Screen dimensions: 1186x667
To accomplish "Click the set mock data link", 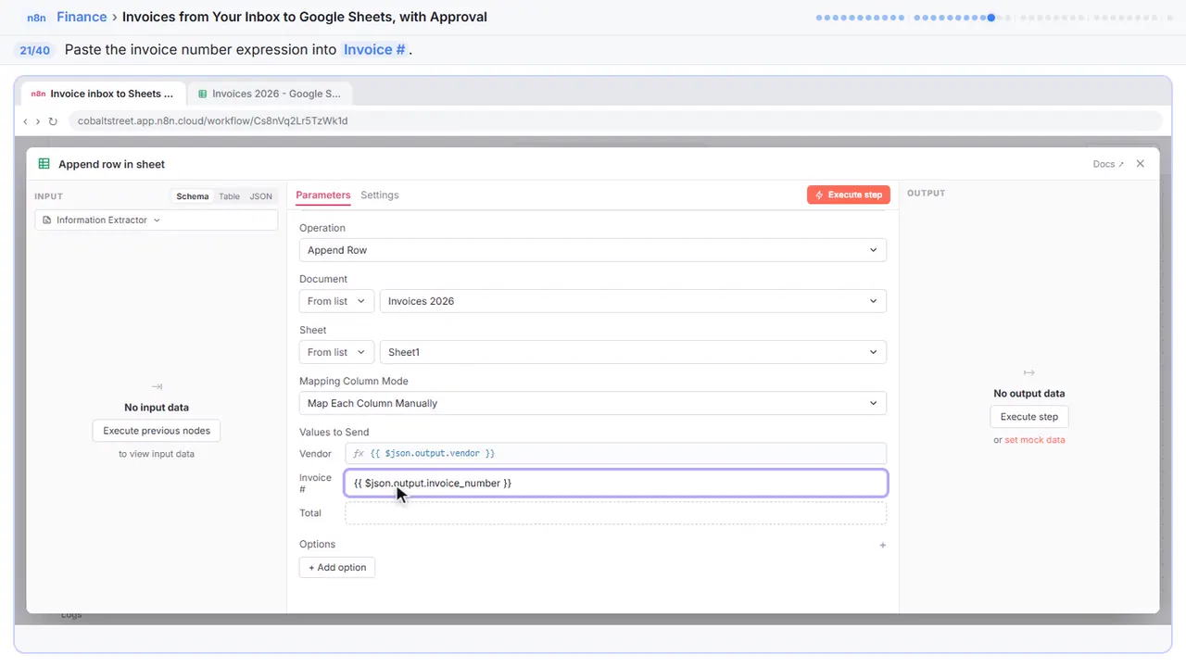I will click(1035, 440).
